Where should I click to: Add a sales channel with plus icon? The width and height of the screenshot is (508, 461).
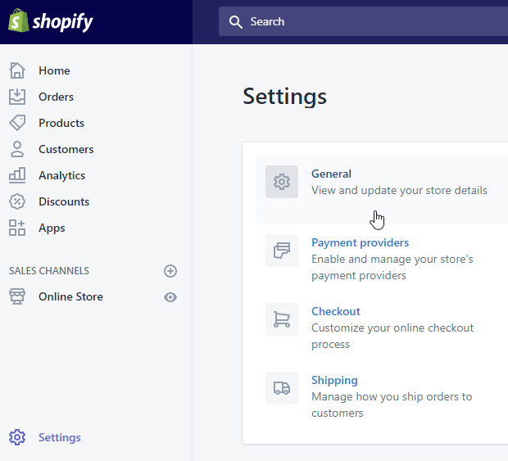170,271
